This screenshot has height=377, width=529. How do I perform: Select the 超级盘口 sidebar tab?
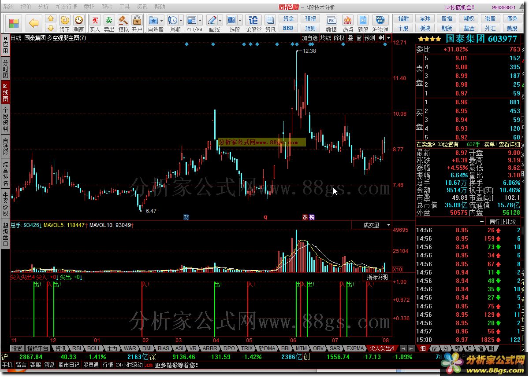click(5, 235)
